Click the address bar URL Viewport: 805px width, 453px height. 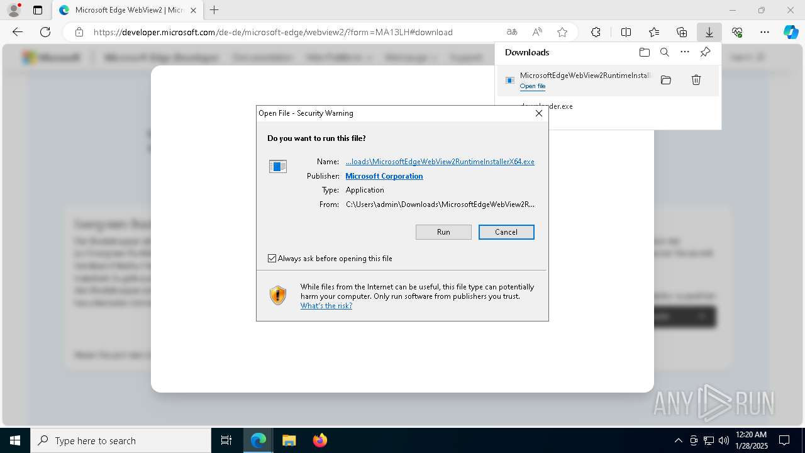coord(273,32)
